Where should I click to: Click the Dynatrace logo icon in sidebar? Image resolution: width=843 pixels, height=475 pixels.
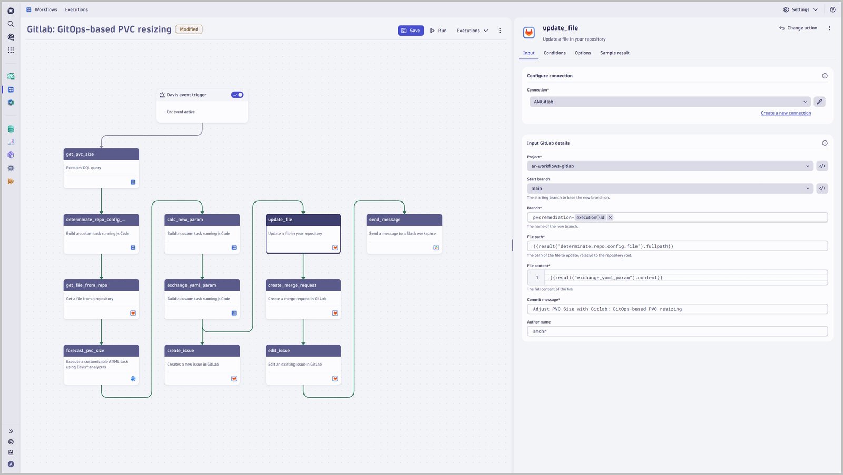[x=11, y=11]
